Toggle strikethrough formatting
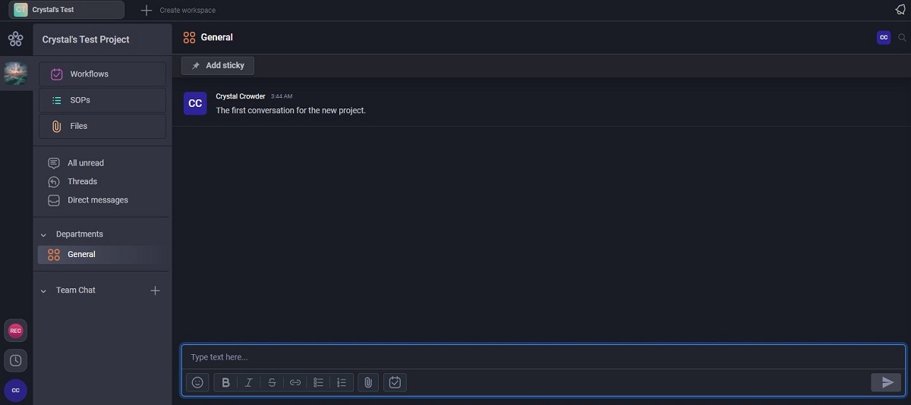This screenshot has height=405, width=911. pos(272,382)
